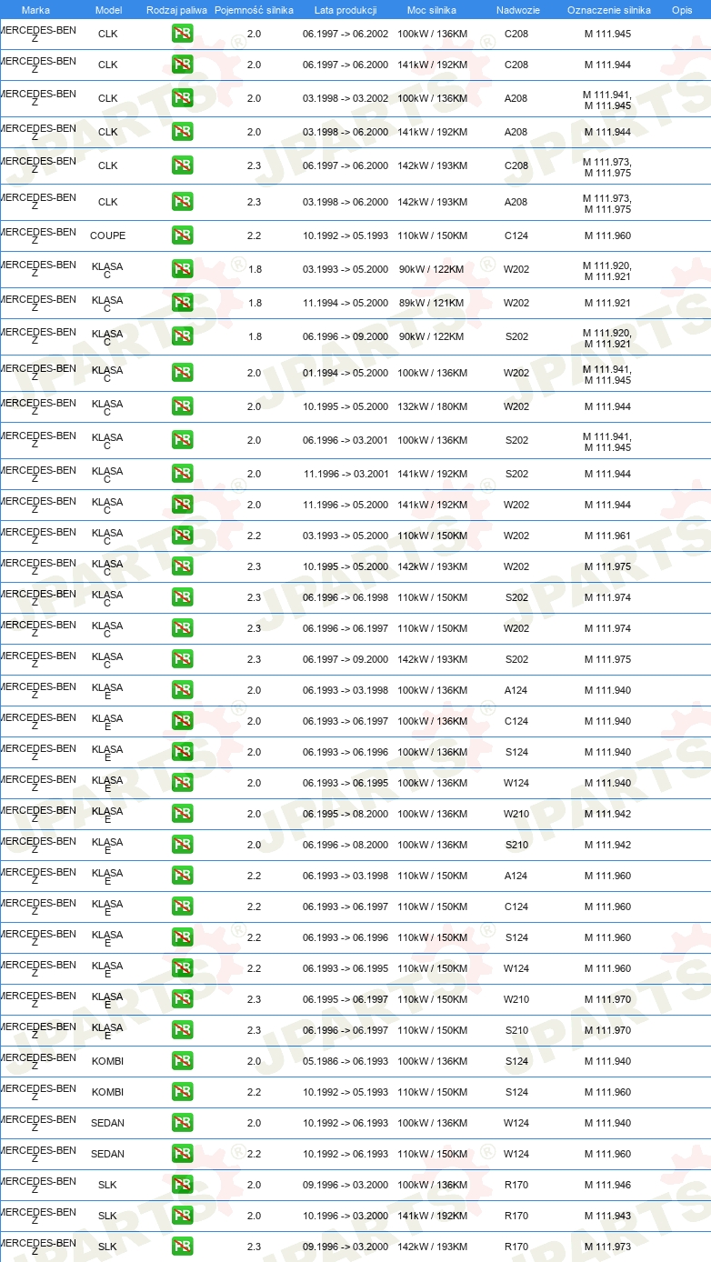Click the Model column header
The height and width of the screenshot is (1262, 711).
click(x=108, y=10)
